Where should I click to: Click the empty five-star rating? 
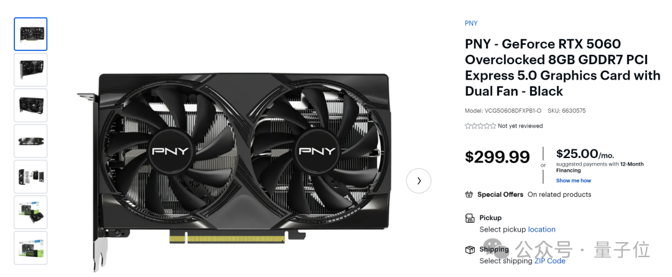pyautogui.click(x=480, y=126)
